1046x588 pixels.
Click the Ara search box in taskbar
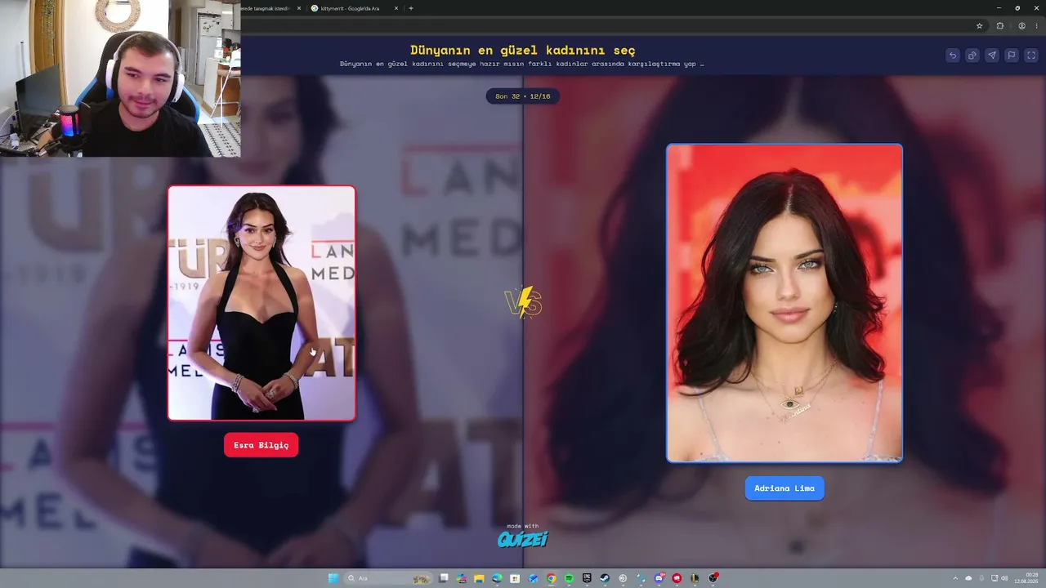point(389,578)
